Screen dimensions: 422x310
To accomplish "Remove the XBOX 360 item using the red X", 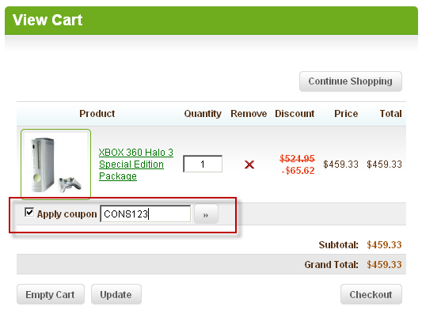I will pyautogui.click(x=249, y=164).
